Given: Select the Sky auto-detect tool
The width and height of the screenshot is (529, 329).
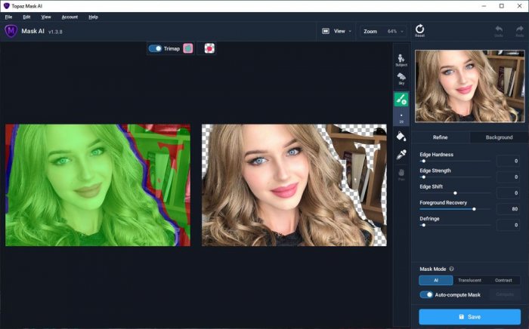Looking at the screenshot, I should (x=401, y=78).
